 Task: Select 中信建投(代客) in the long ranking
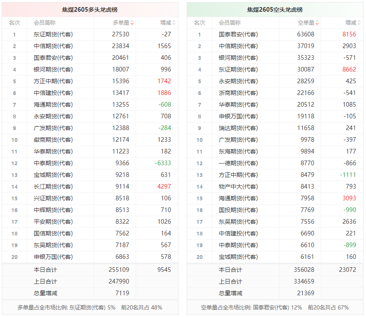[x=53, y=93]
